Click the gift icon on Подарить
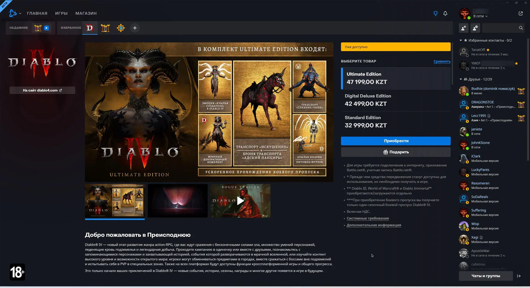The height and width of the screenshot is (288, 530). pos(386,152)
